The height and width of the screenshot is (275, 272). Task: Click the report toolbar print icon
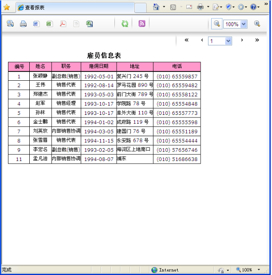click(23, 24)
